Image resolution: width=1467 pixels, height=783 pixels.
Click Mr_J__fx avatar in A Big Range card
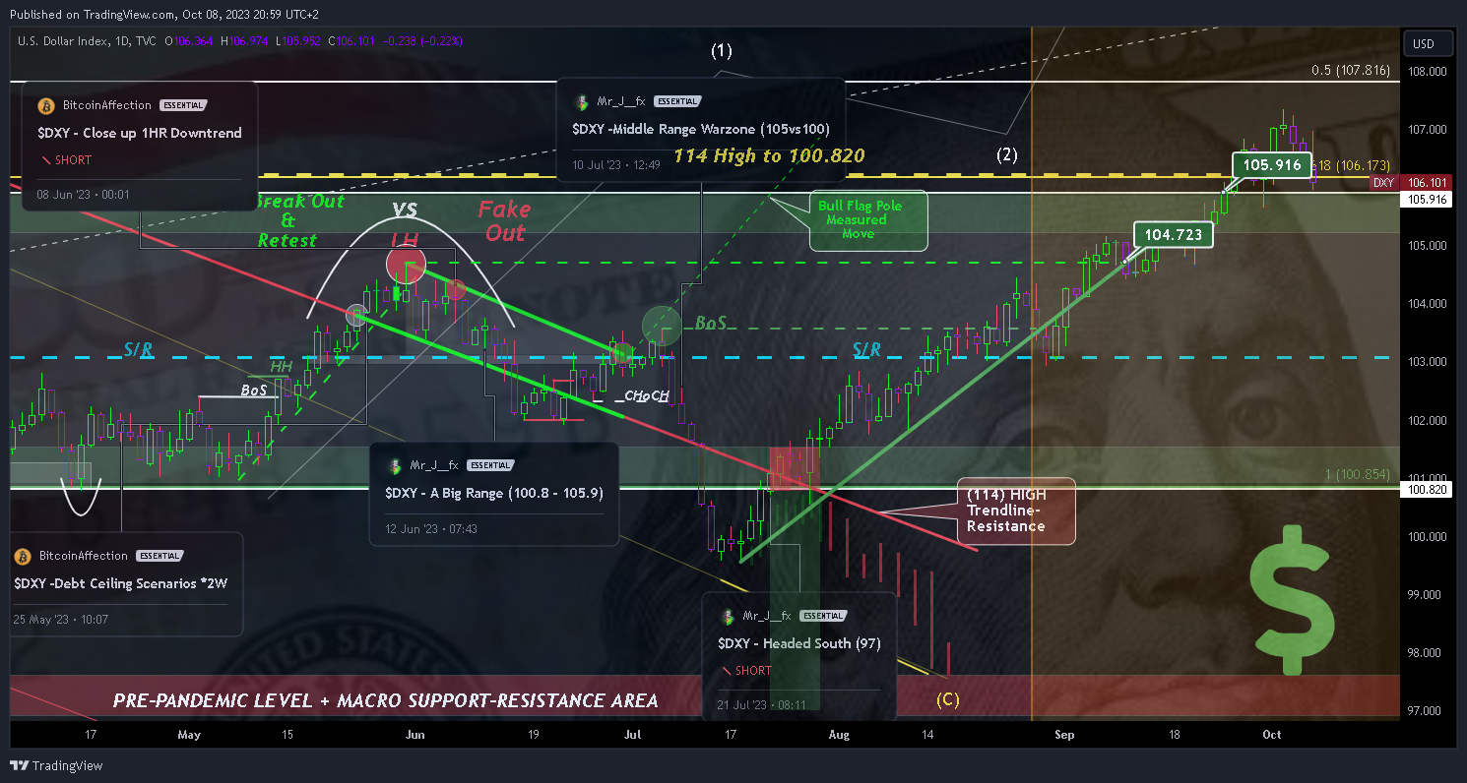point(394,465)
